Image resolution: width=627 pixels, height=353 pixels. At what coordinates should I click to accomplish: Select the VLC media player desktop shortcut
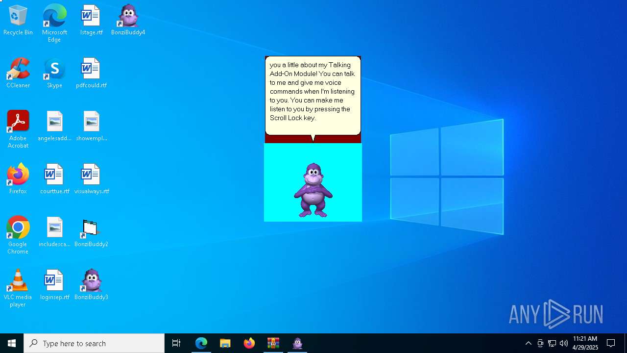(18, 288)
